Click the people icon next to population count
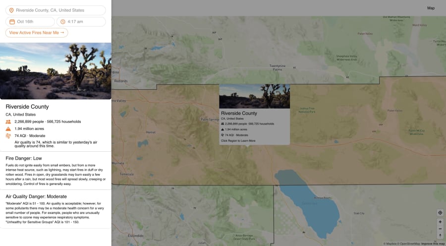The height and width of the screenshot is (246, 446). (x=8, y=122)
